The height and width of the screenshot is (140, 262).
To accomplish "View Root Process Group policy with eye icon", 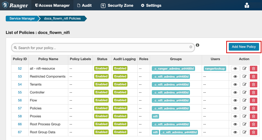I will [x=235, y=124].
